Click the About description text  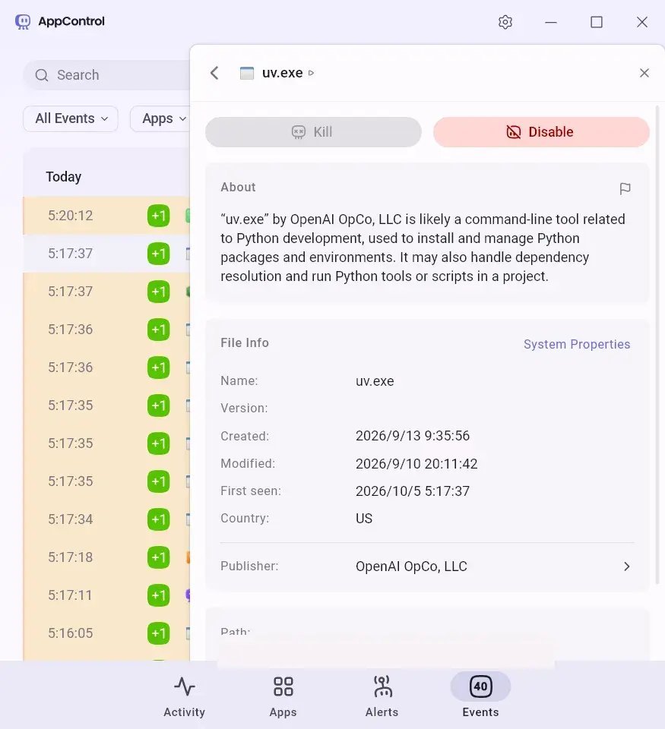click(x=423, y=248)
